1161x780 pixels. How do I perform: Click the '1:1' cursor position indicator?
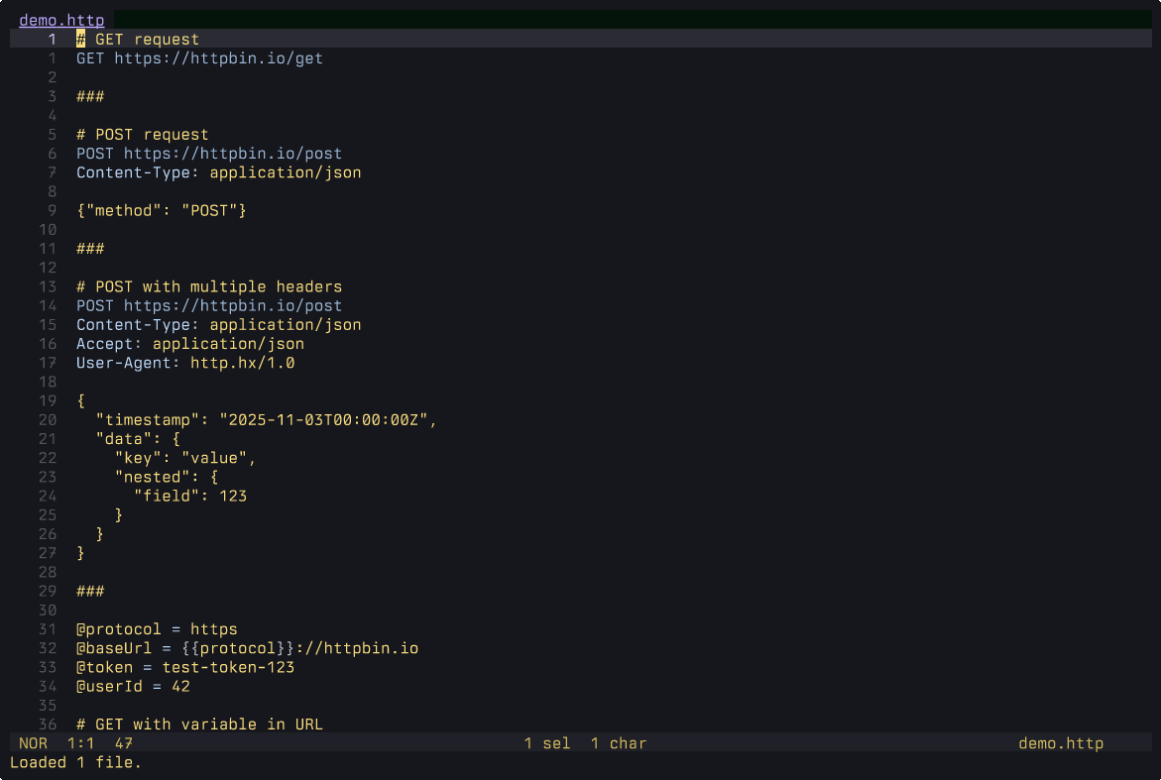(x=80, y=743)
